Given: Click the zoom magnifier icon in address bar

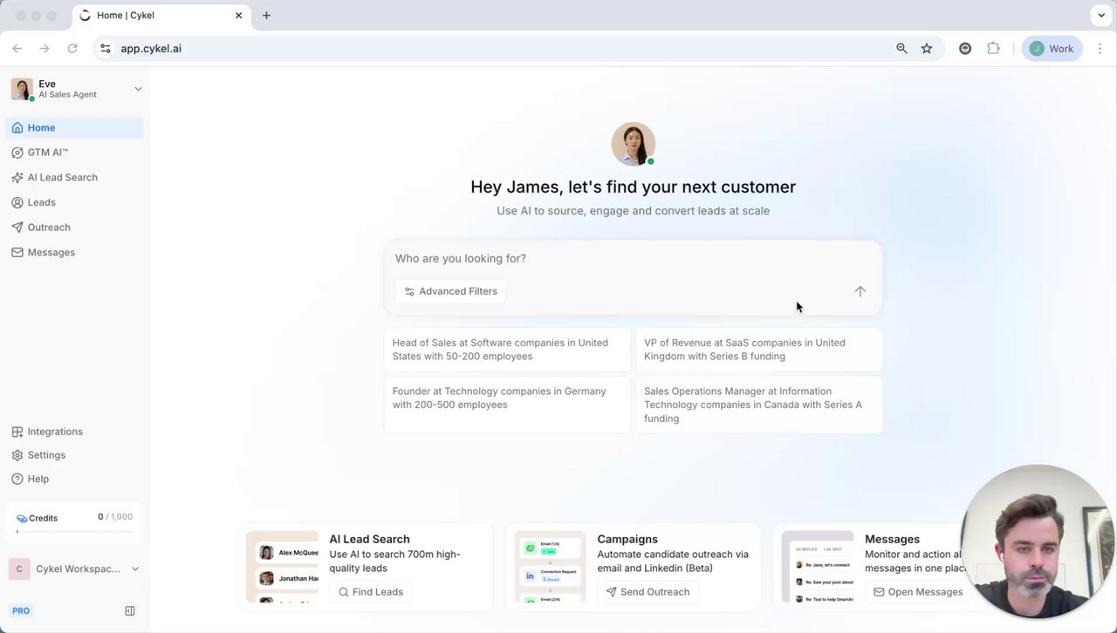Looking at the screenshot, I should coord(901,49).
